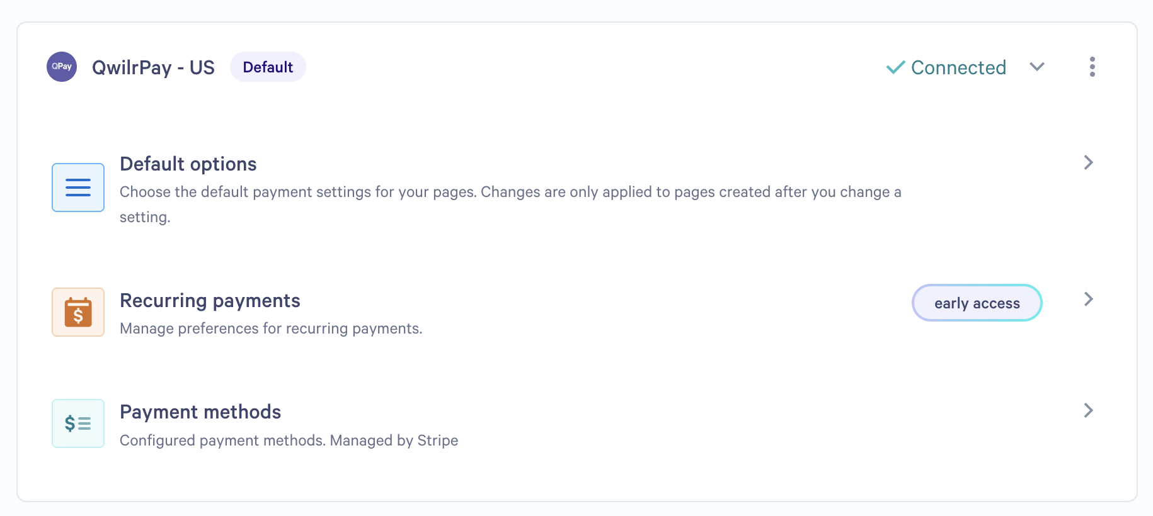Click the QwilrPay purple logo icon
The height and width of the screenshot is (516, 1153).
(x=62, y=67)
